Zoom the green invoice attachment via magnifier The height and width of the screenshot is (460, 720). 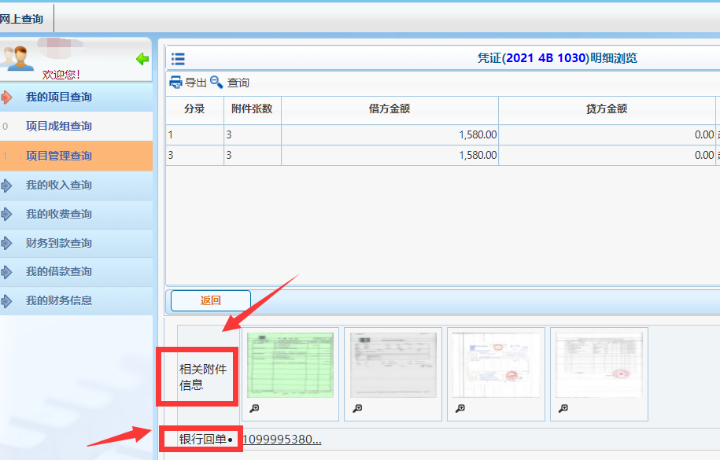[x=254, y=408]
